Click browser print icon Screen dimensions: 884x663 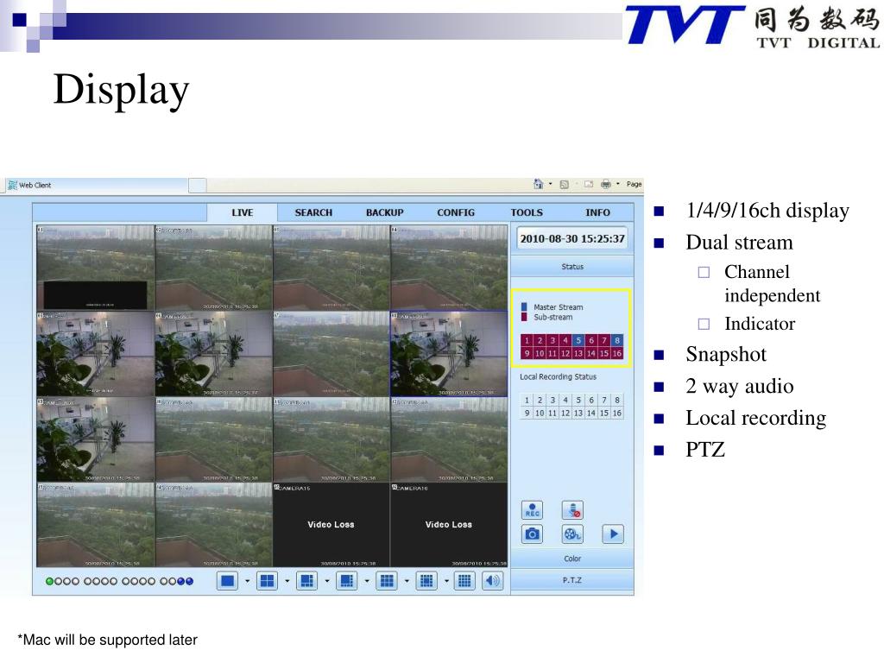point(606,185)
